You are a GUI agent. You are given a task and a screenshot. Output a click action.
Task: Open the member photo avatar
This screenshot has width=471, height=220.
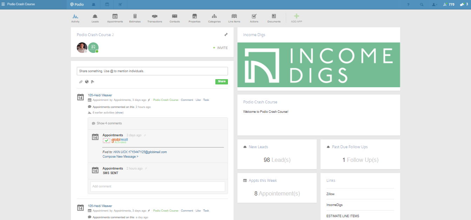pos(82,48)
